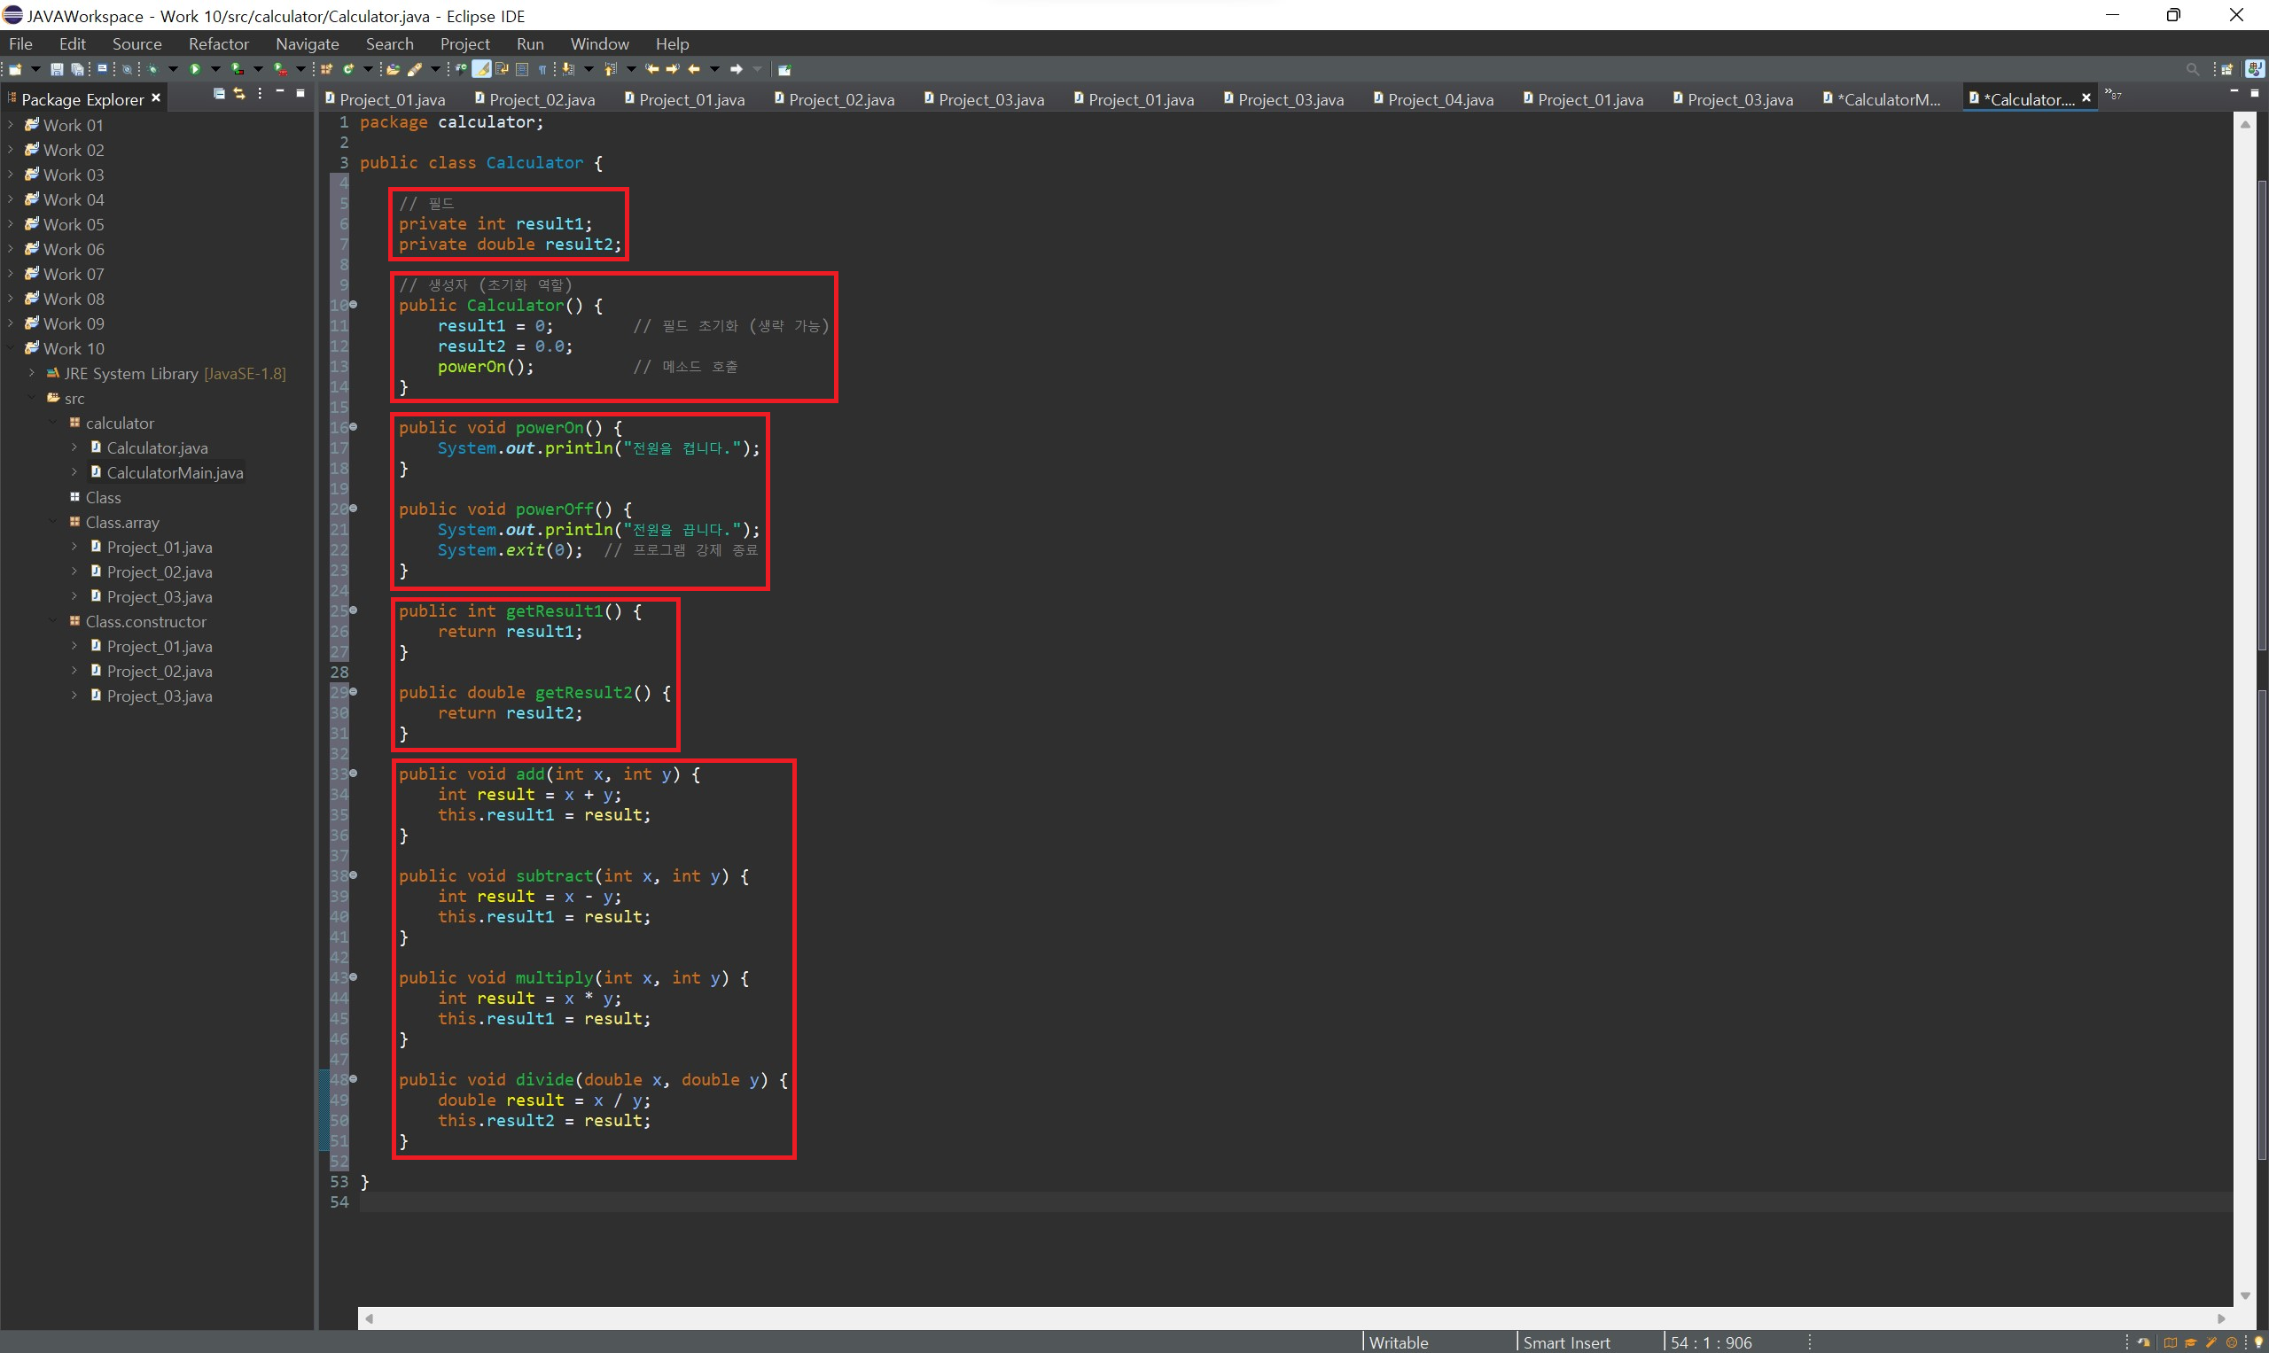Viewport: 2269px width, 1353px height.
Task: Click the hidden editor tabs overflow button
Action: (x=2112, y=95)
